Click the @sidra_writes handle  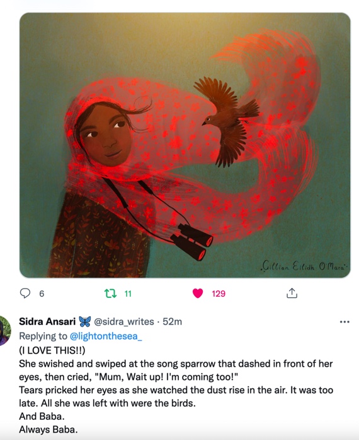click(124, 321)
